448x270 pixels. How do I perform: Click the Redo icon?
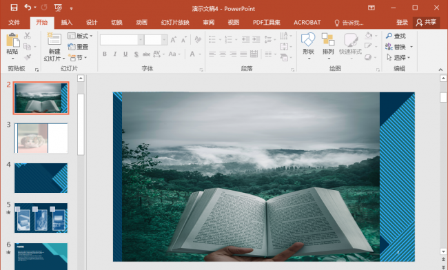(44, 8)
